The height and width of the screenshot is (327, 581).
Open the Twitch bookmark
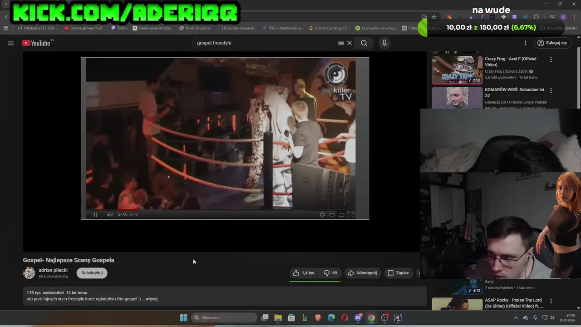click(119, 28)
